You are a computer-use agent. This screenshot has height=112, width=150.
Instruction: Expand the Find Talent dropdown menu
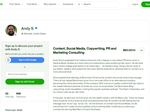(16, 4)
